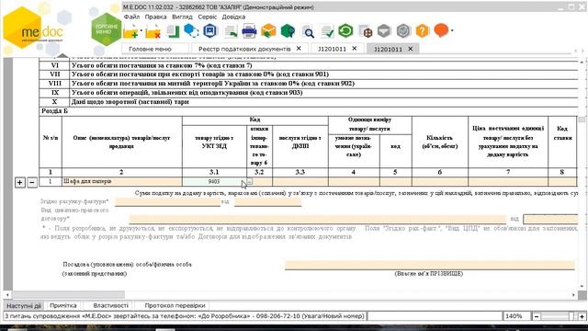Remove the table row with minus button
This screenshot has width=588, height=331.
pos(32,183)
